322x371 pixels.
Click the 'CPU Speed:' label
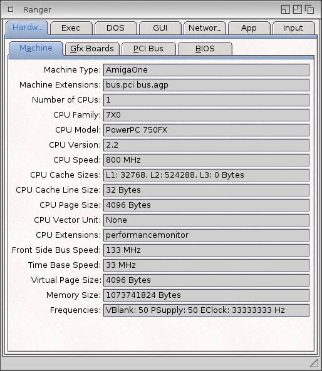77,160
